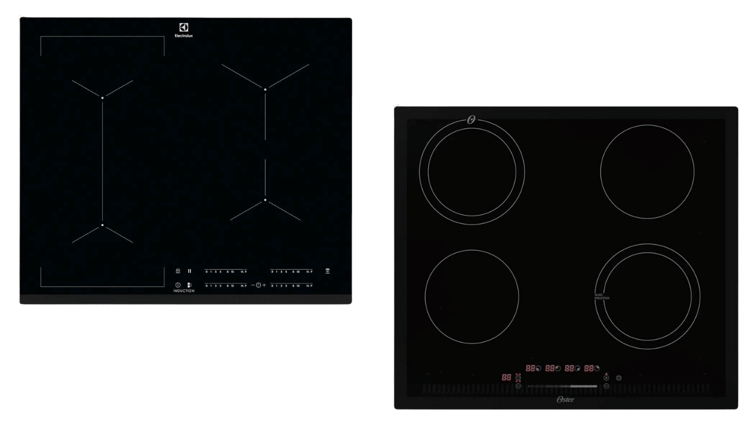
Task: Tap the Oster horizontal power slide bar
Action: coord(562,386)
